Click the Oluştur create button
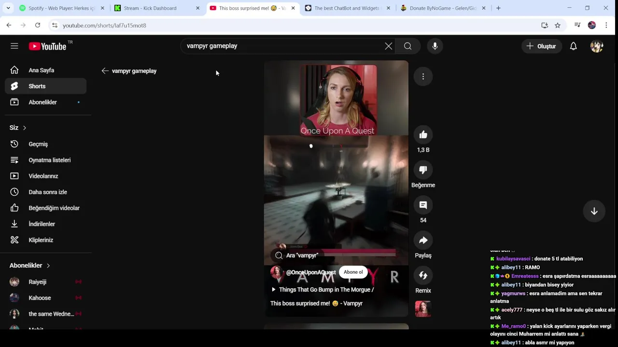This screenshot has width=618, height=347. pos(541,46)
